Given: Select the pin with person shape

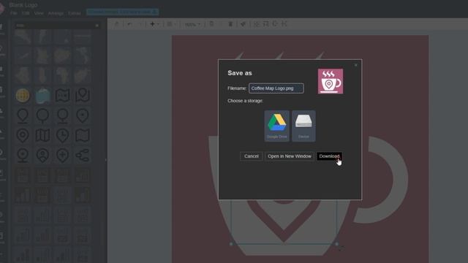Looking at the screenshot, I should pyautogui.click(x=42, y=156).
